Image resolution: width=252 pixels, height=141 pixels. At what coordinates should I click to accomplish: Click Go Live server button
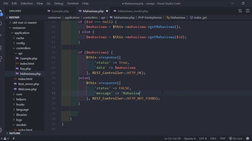click(235, 139)
